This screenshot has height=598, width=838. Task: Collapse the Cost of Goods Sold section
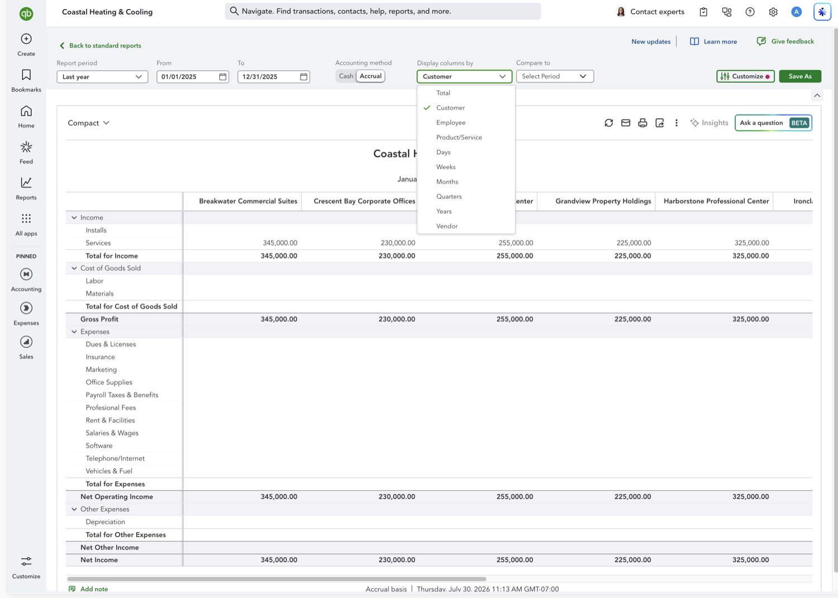(x=74, y=269)
